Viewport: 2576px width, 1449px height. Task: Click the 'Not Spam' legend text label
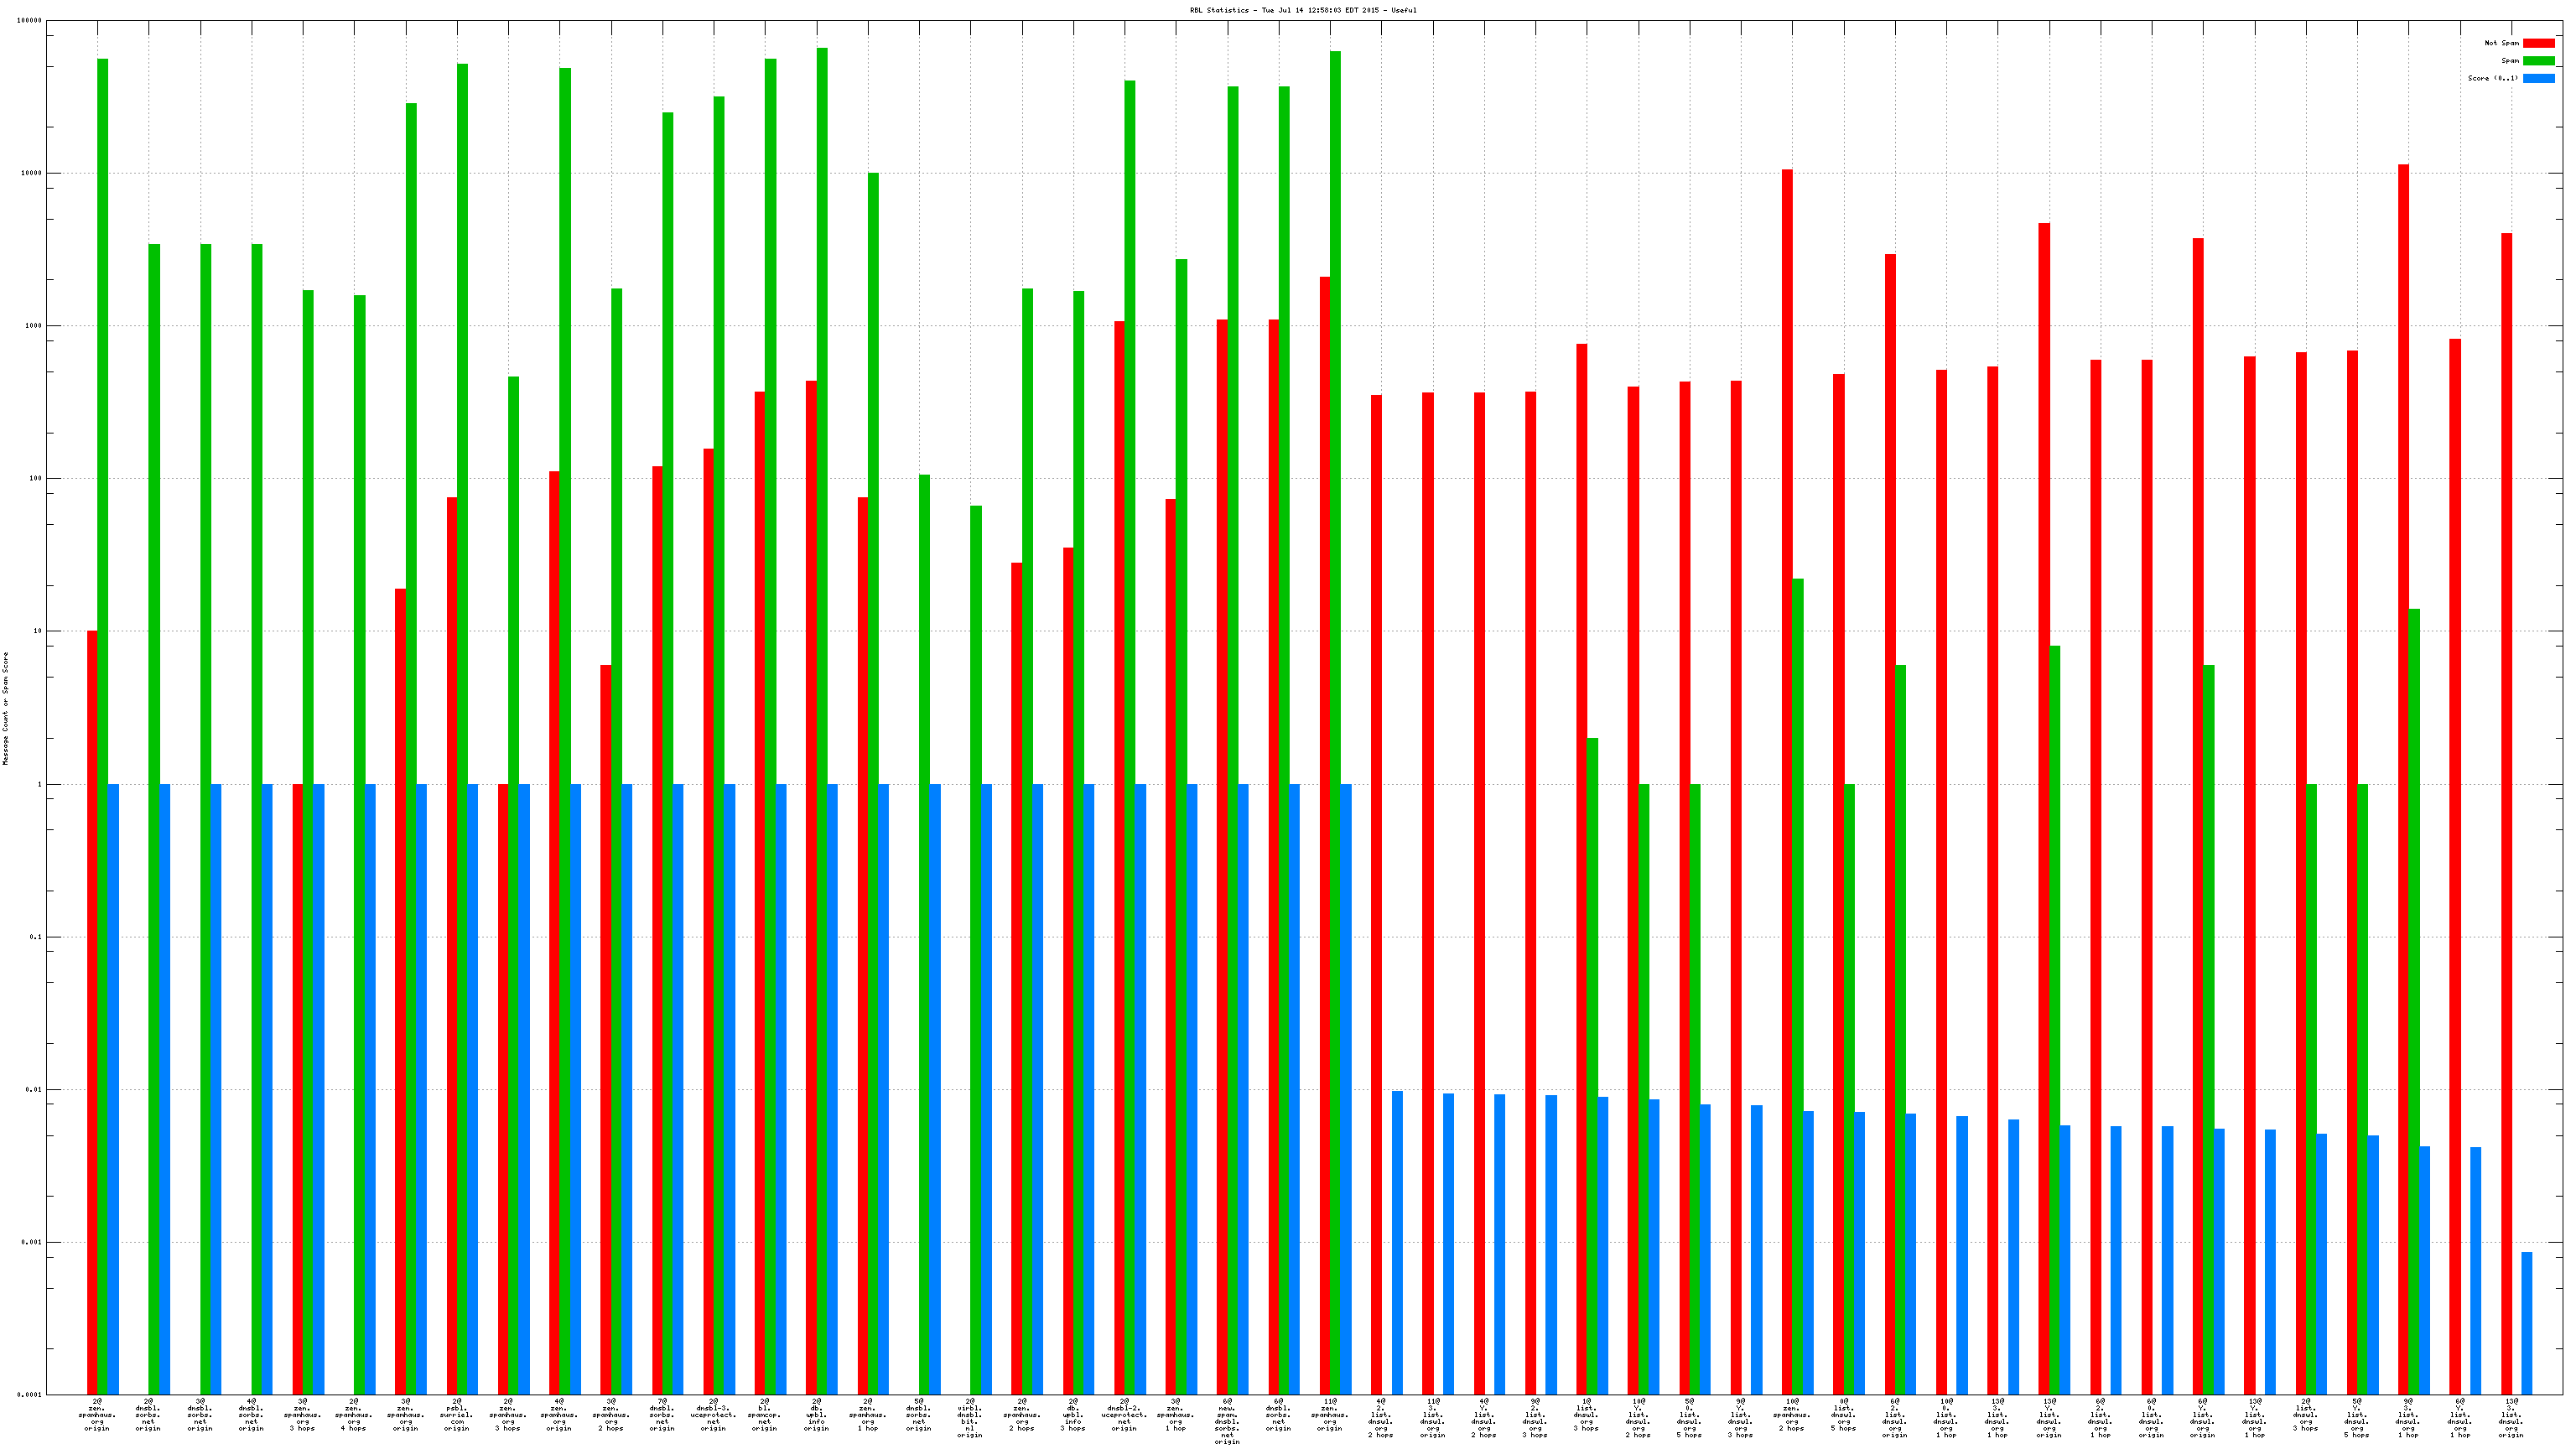point(2501,43)
